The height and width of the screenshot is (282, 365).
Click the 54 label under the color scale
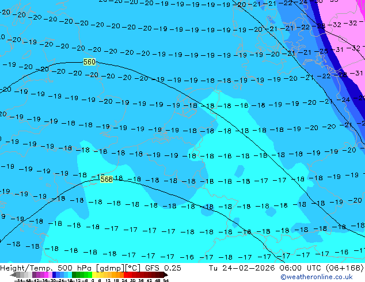pyautogui.click(x=166, y=280)
